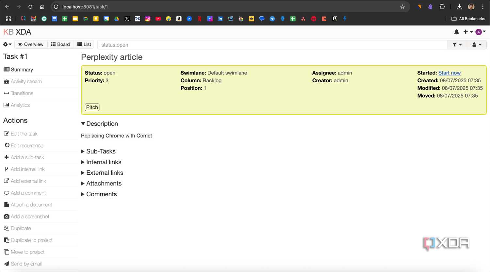This screenshot has width=490, height=272.
Task: Collapse the Description section
Action: coord(100,124)
